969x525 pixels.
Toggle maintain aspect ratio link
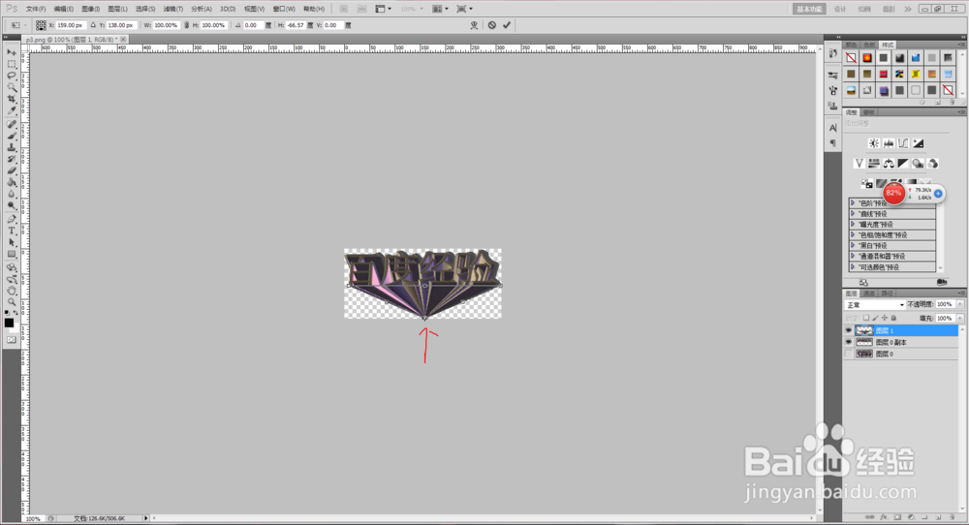187,25
